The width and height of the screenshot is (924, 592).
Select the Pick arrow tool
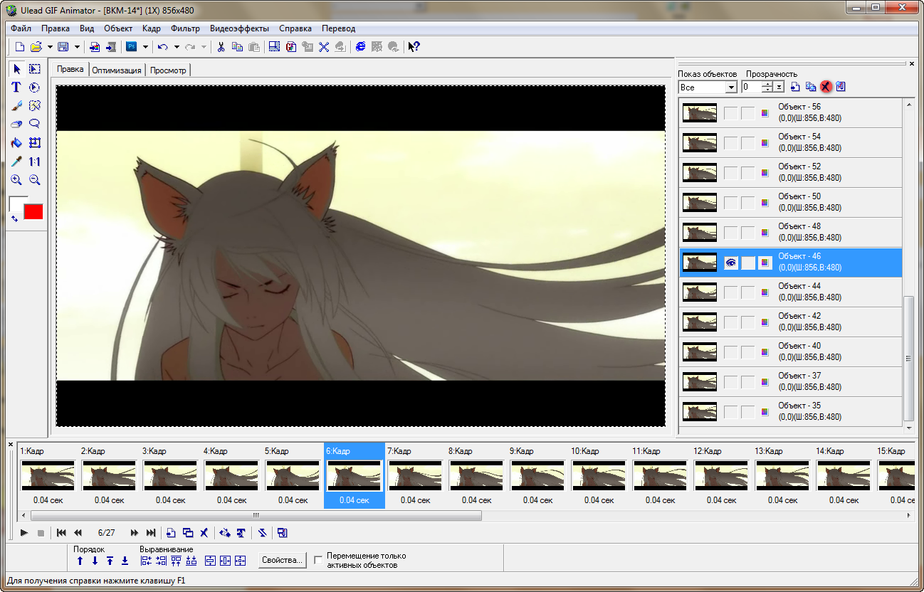coord(16,68)
